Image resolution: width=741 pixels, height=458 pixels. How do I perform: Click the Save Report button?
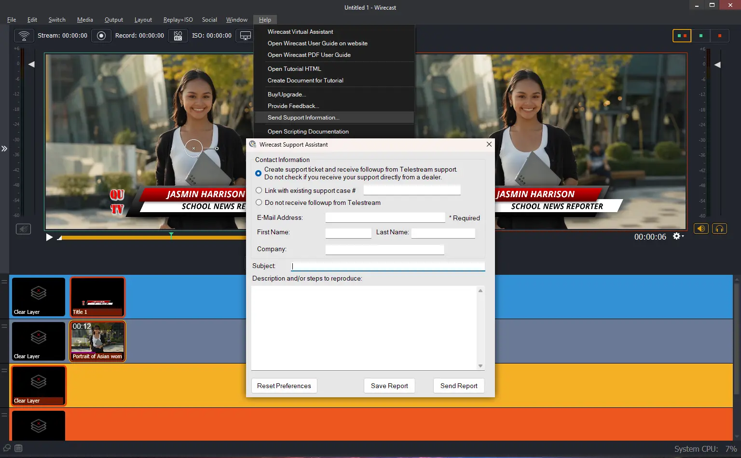[389, 386]
